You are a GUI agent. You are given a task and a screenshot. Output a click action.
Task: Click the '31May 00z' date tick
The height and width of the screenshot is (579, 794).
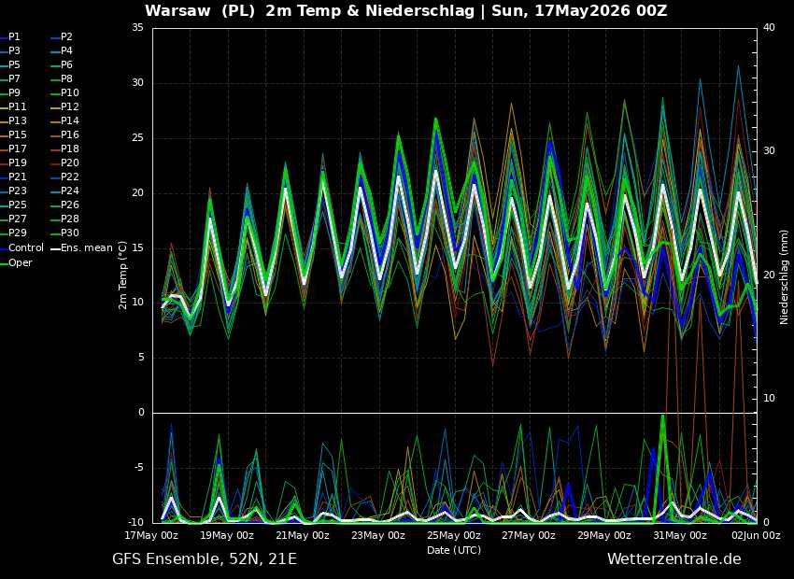coord(681,535)
